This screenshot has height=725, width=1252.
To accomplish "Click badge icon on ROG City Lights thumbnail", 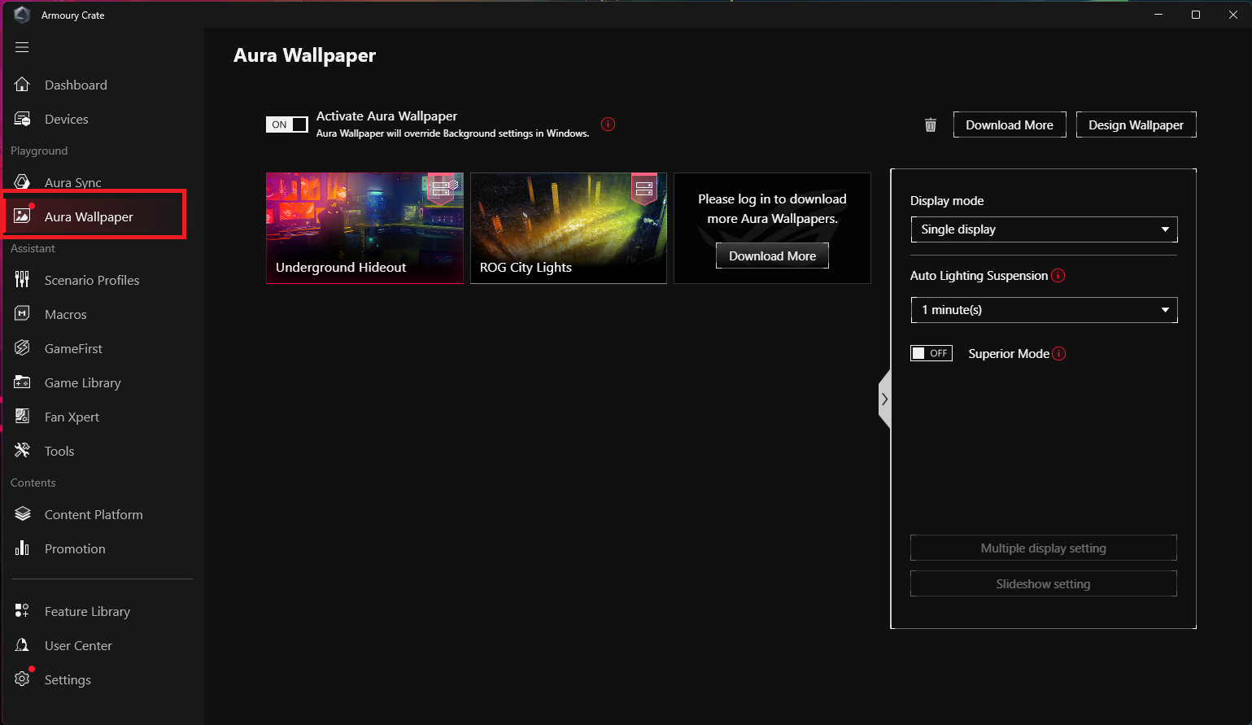I will click(644, 189).
